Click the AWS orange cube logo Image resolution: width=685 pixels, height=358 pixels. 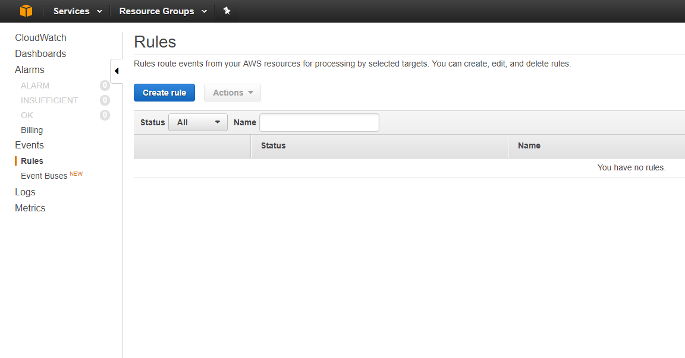pos(26,11)
